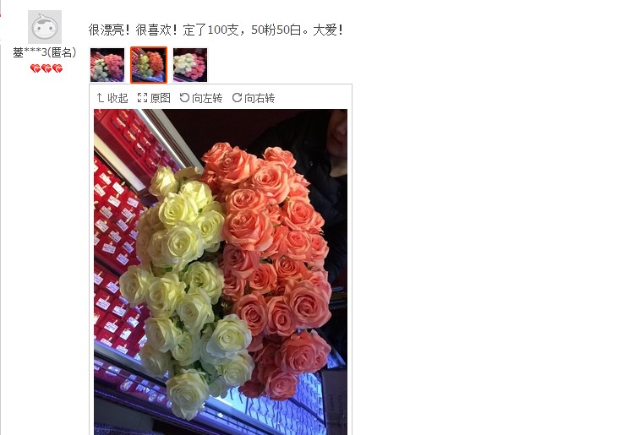Click the anonymous username 蓳***3(匿名)

(45, 52)
